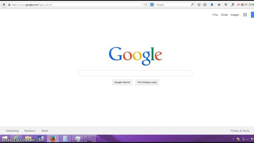Click the Google Search button

(x=122, y=82)
